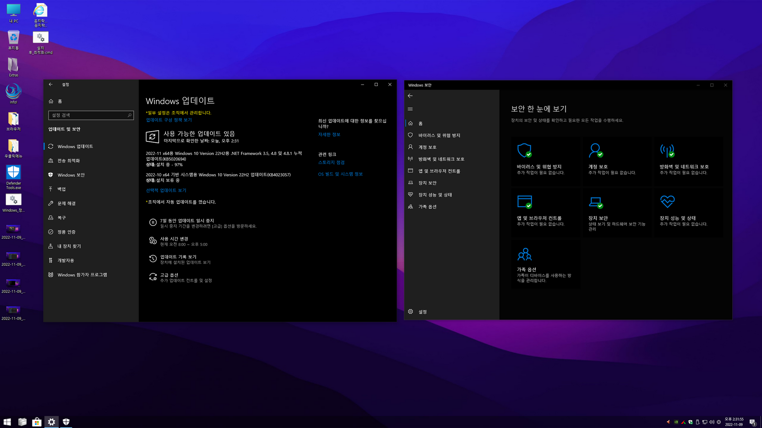
Task: Click the search magnifier in 설정 검색
Action: coord(130,115)
